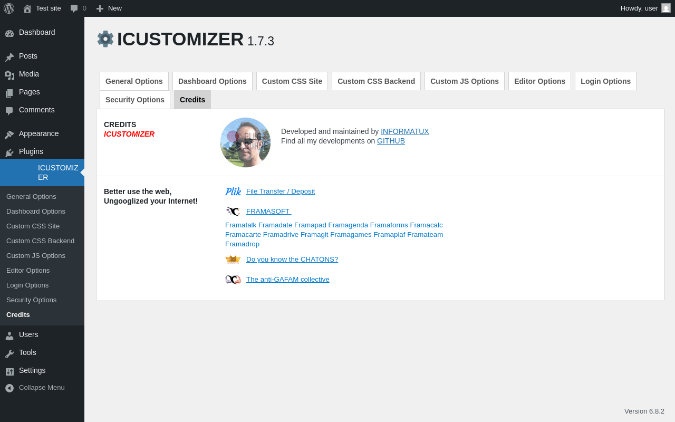Go to Security Options tab
Viewport: 675px width, 422px height.
pos(135,100)
